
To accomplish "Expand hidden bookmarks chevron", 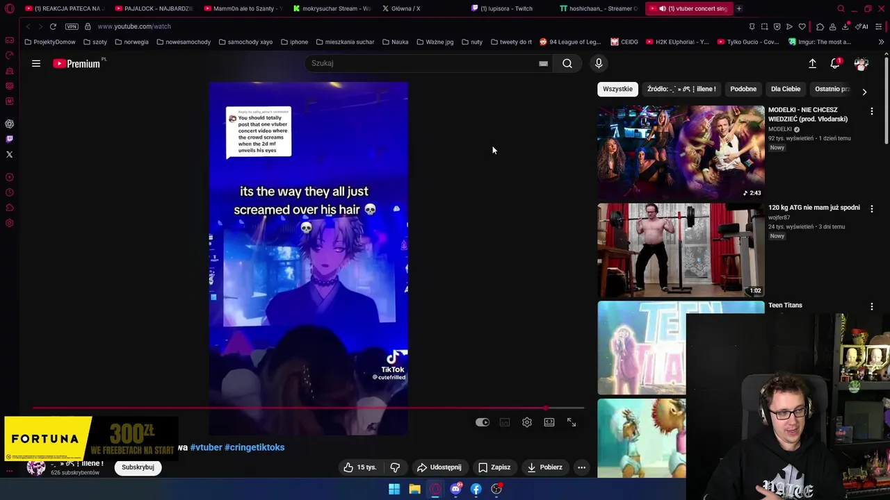I will click(881, 42).
